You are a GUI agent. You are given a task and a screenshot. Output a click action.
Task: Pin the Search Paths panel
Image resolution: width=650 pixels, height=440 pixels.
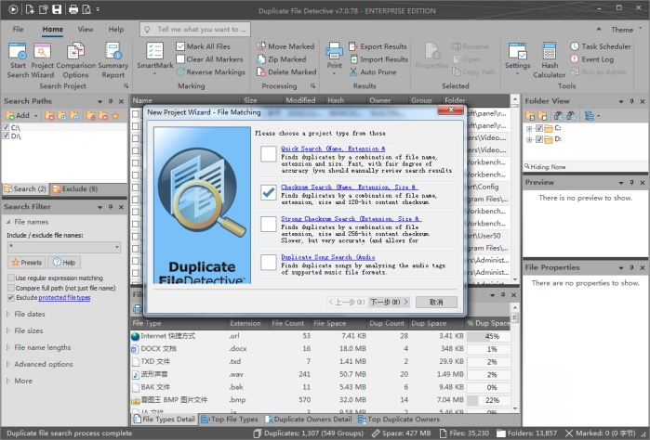tap(111, 101)
